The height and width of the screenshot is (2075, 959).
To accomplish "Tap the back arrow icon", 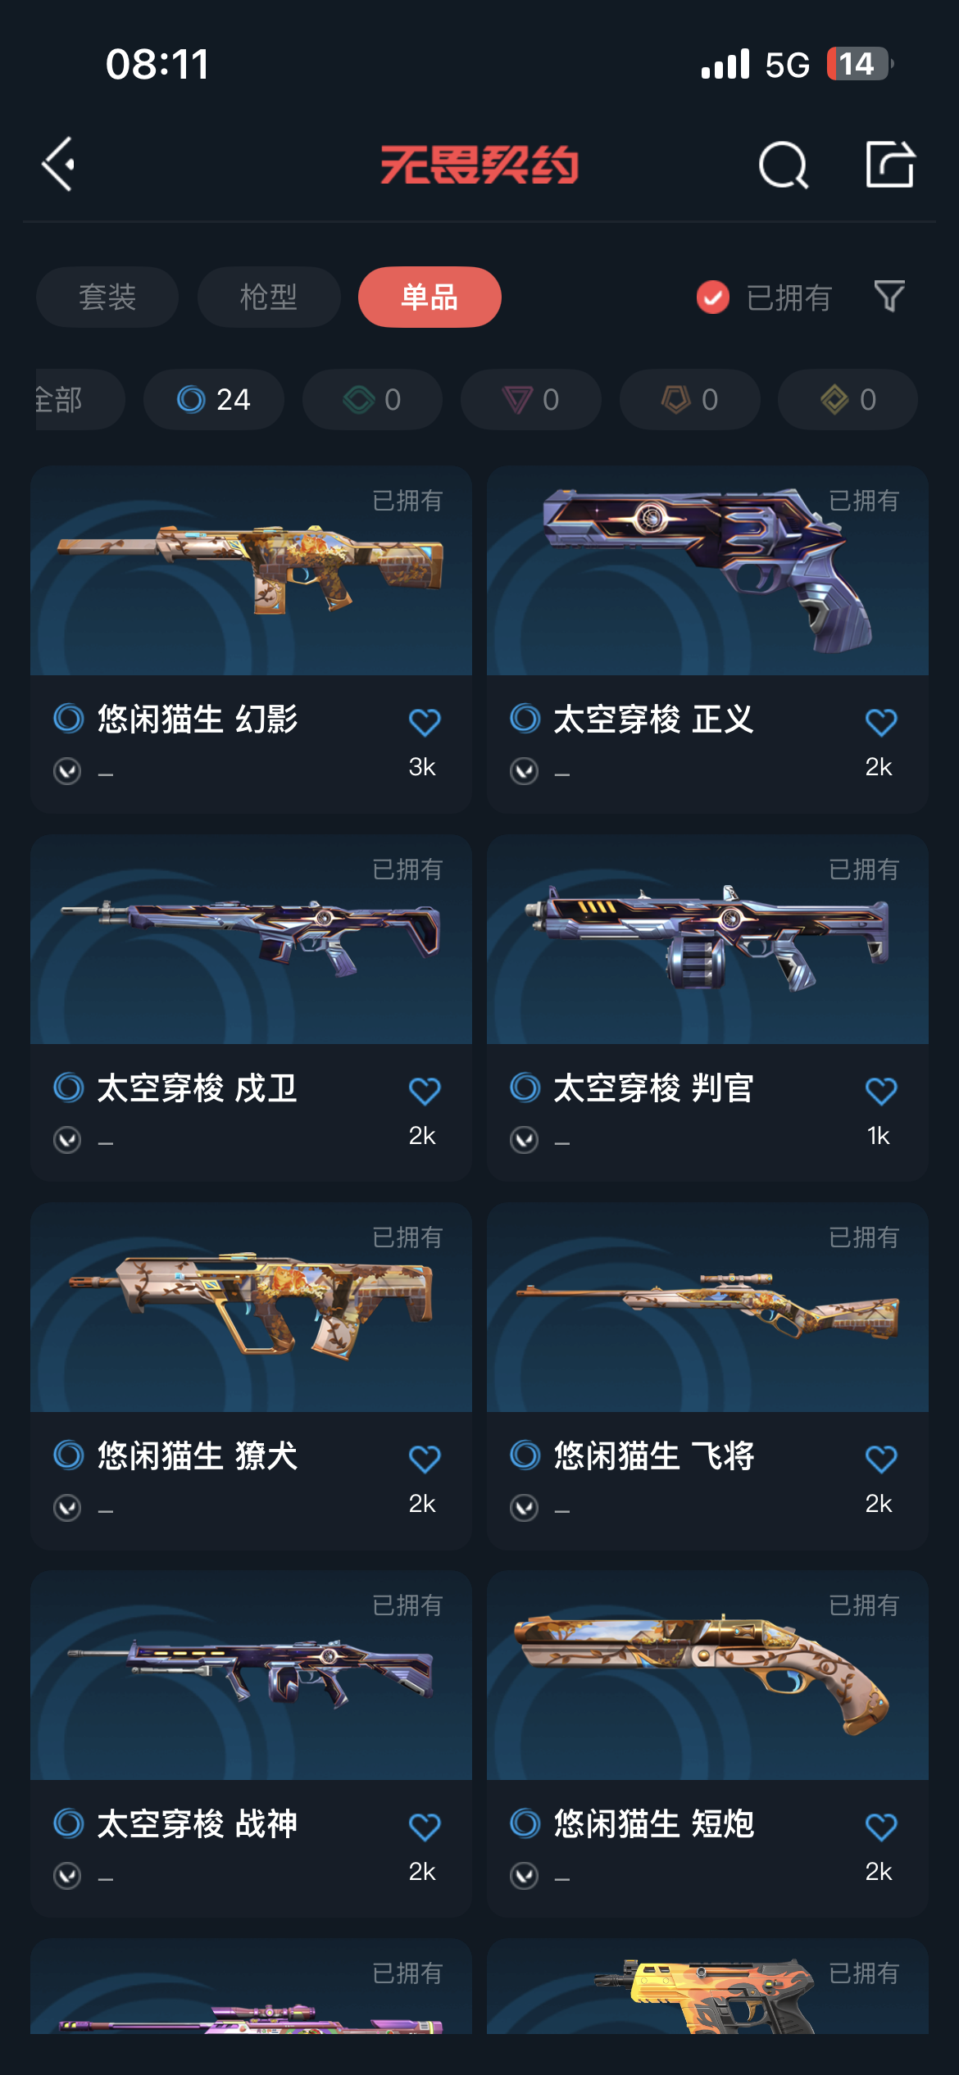I will (59, 165).
